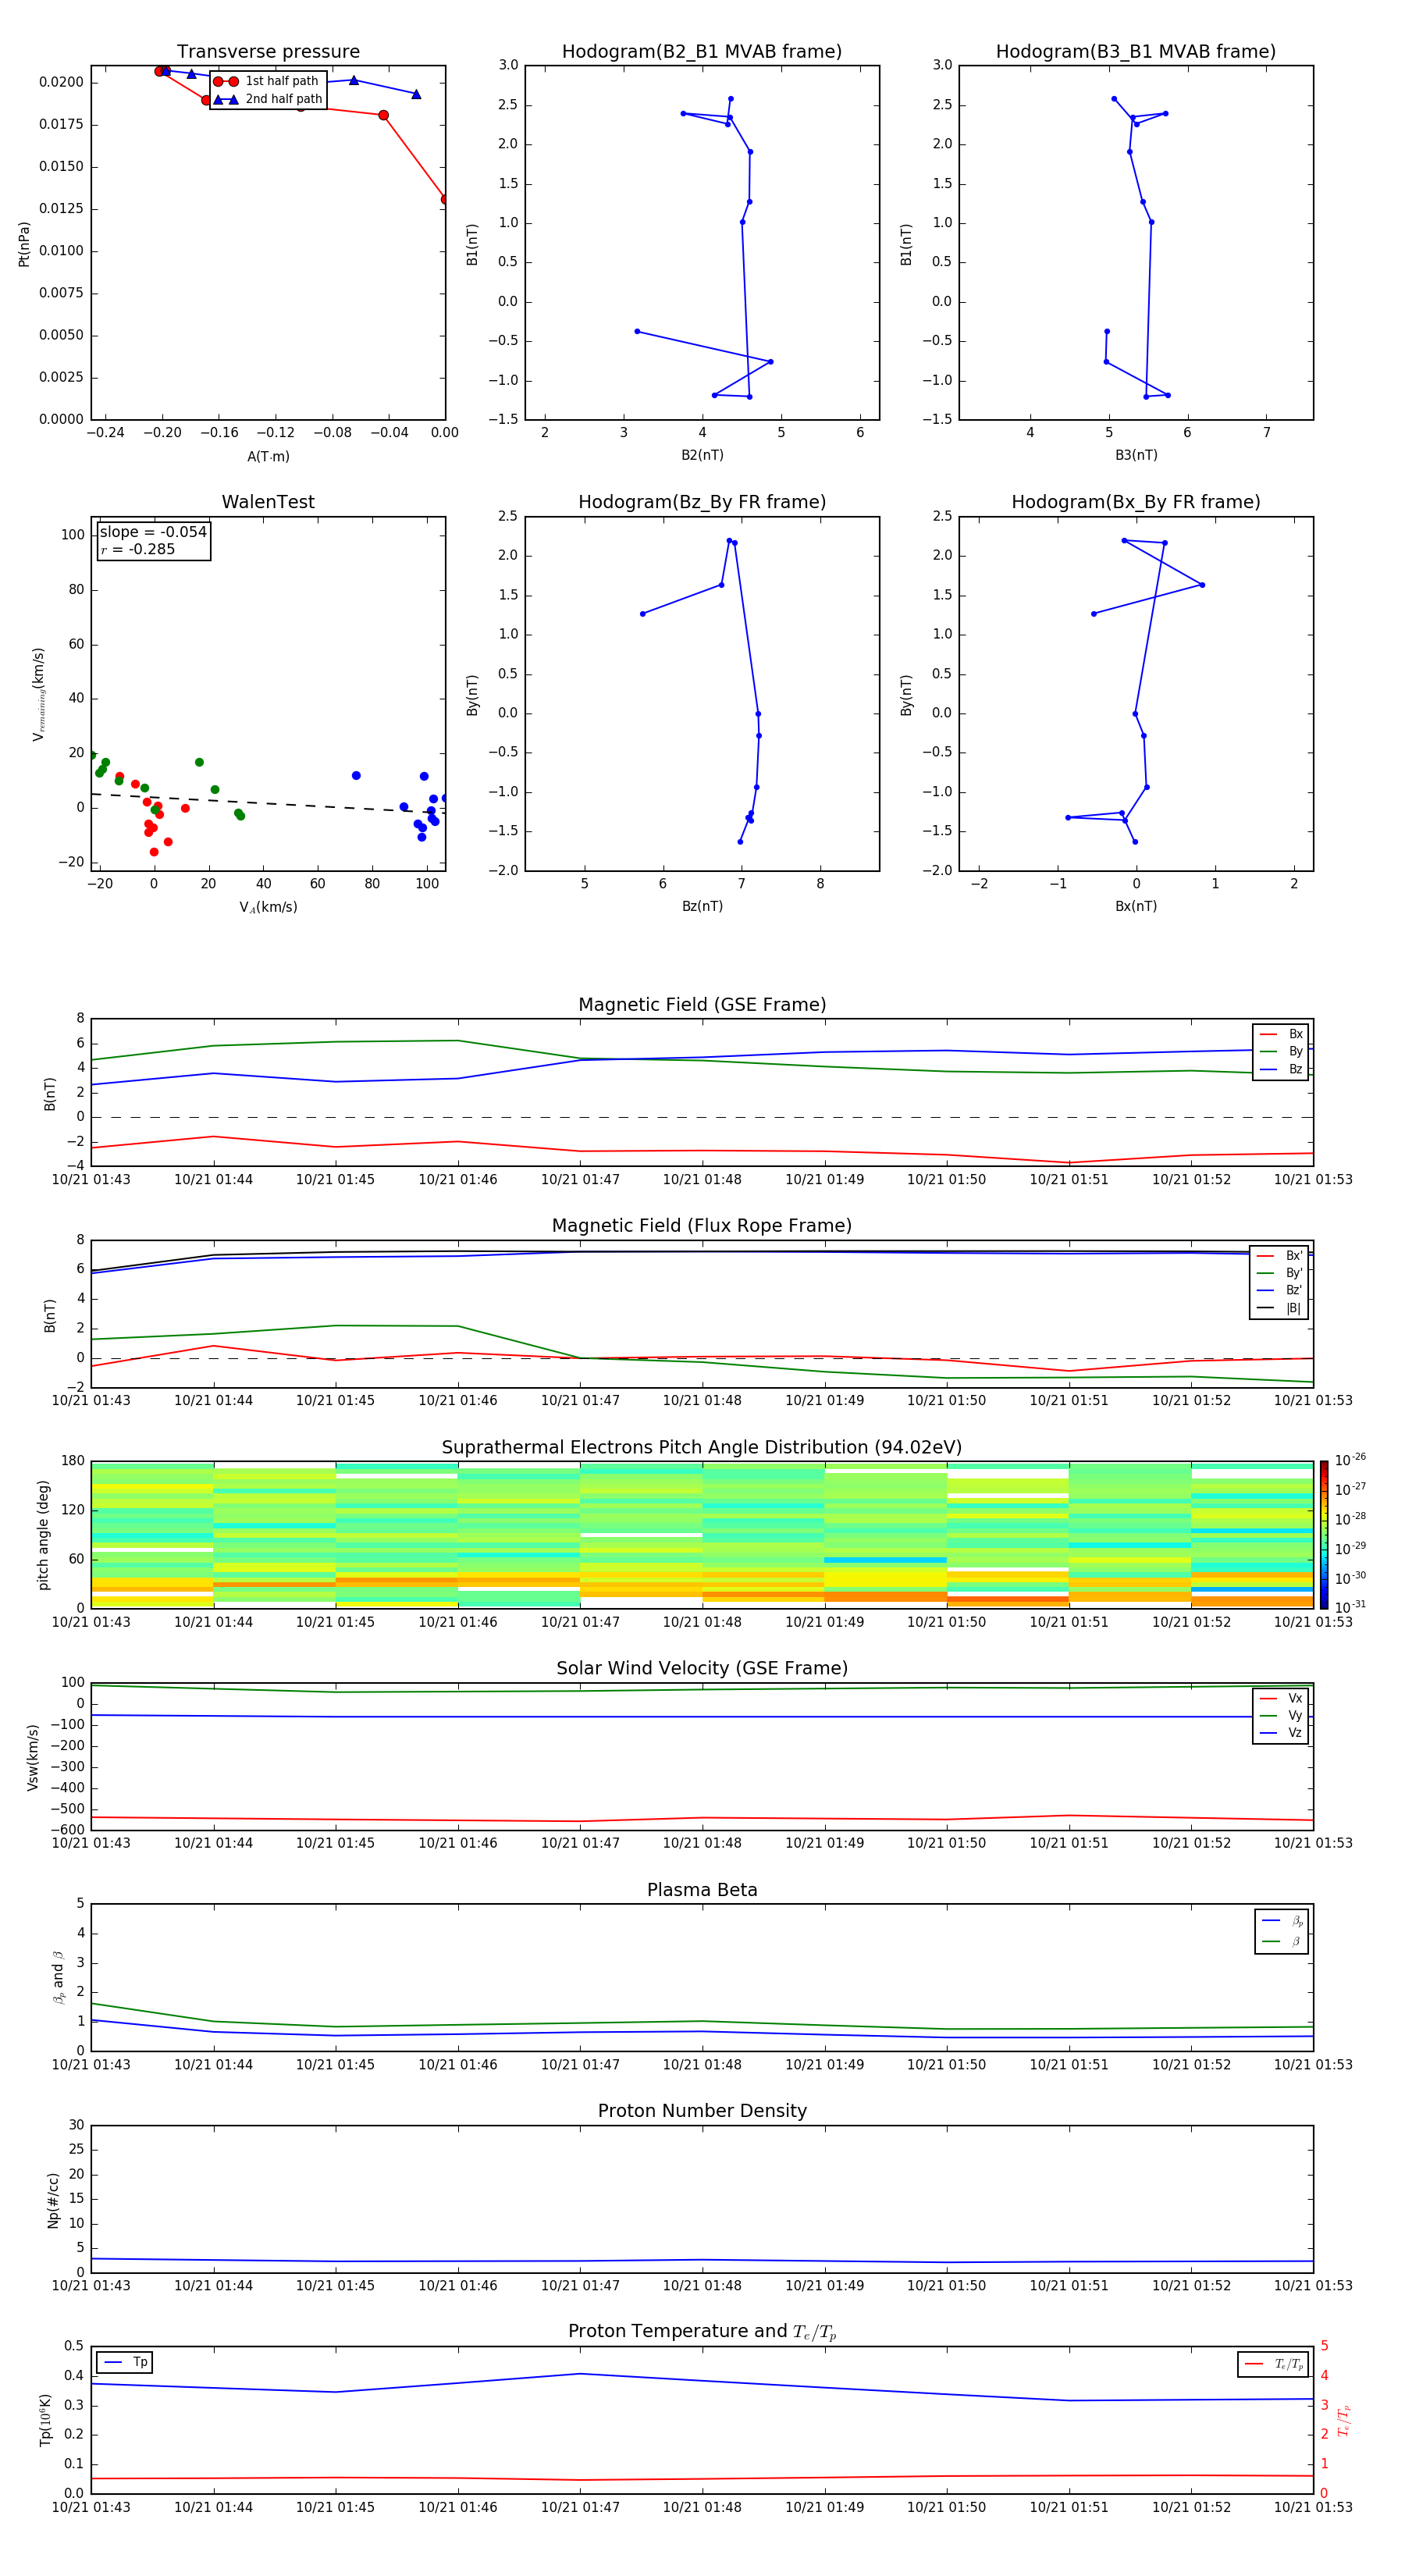Click the Suprathermal Electrons Pitch Angle Distribution title
The height and width of the screenshot is (2576, 1405).
702,1447
